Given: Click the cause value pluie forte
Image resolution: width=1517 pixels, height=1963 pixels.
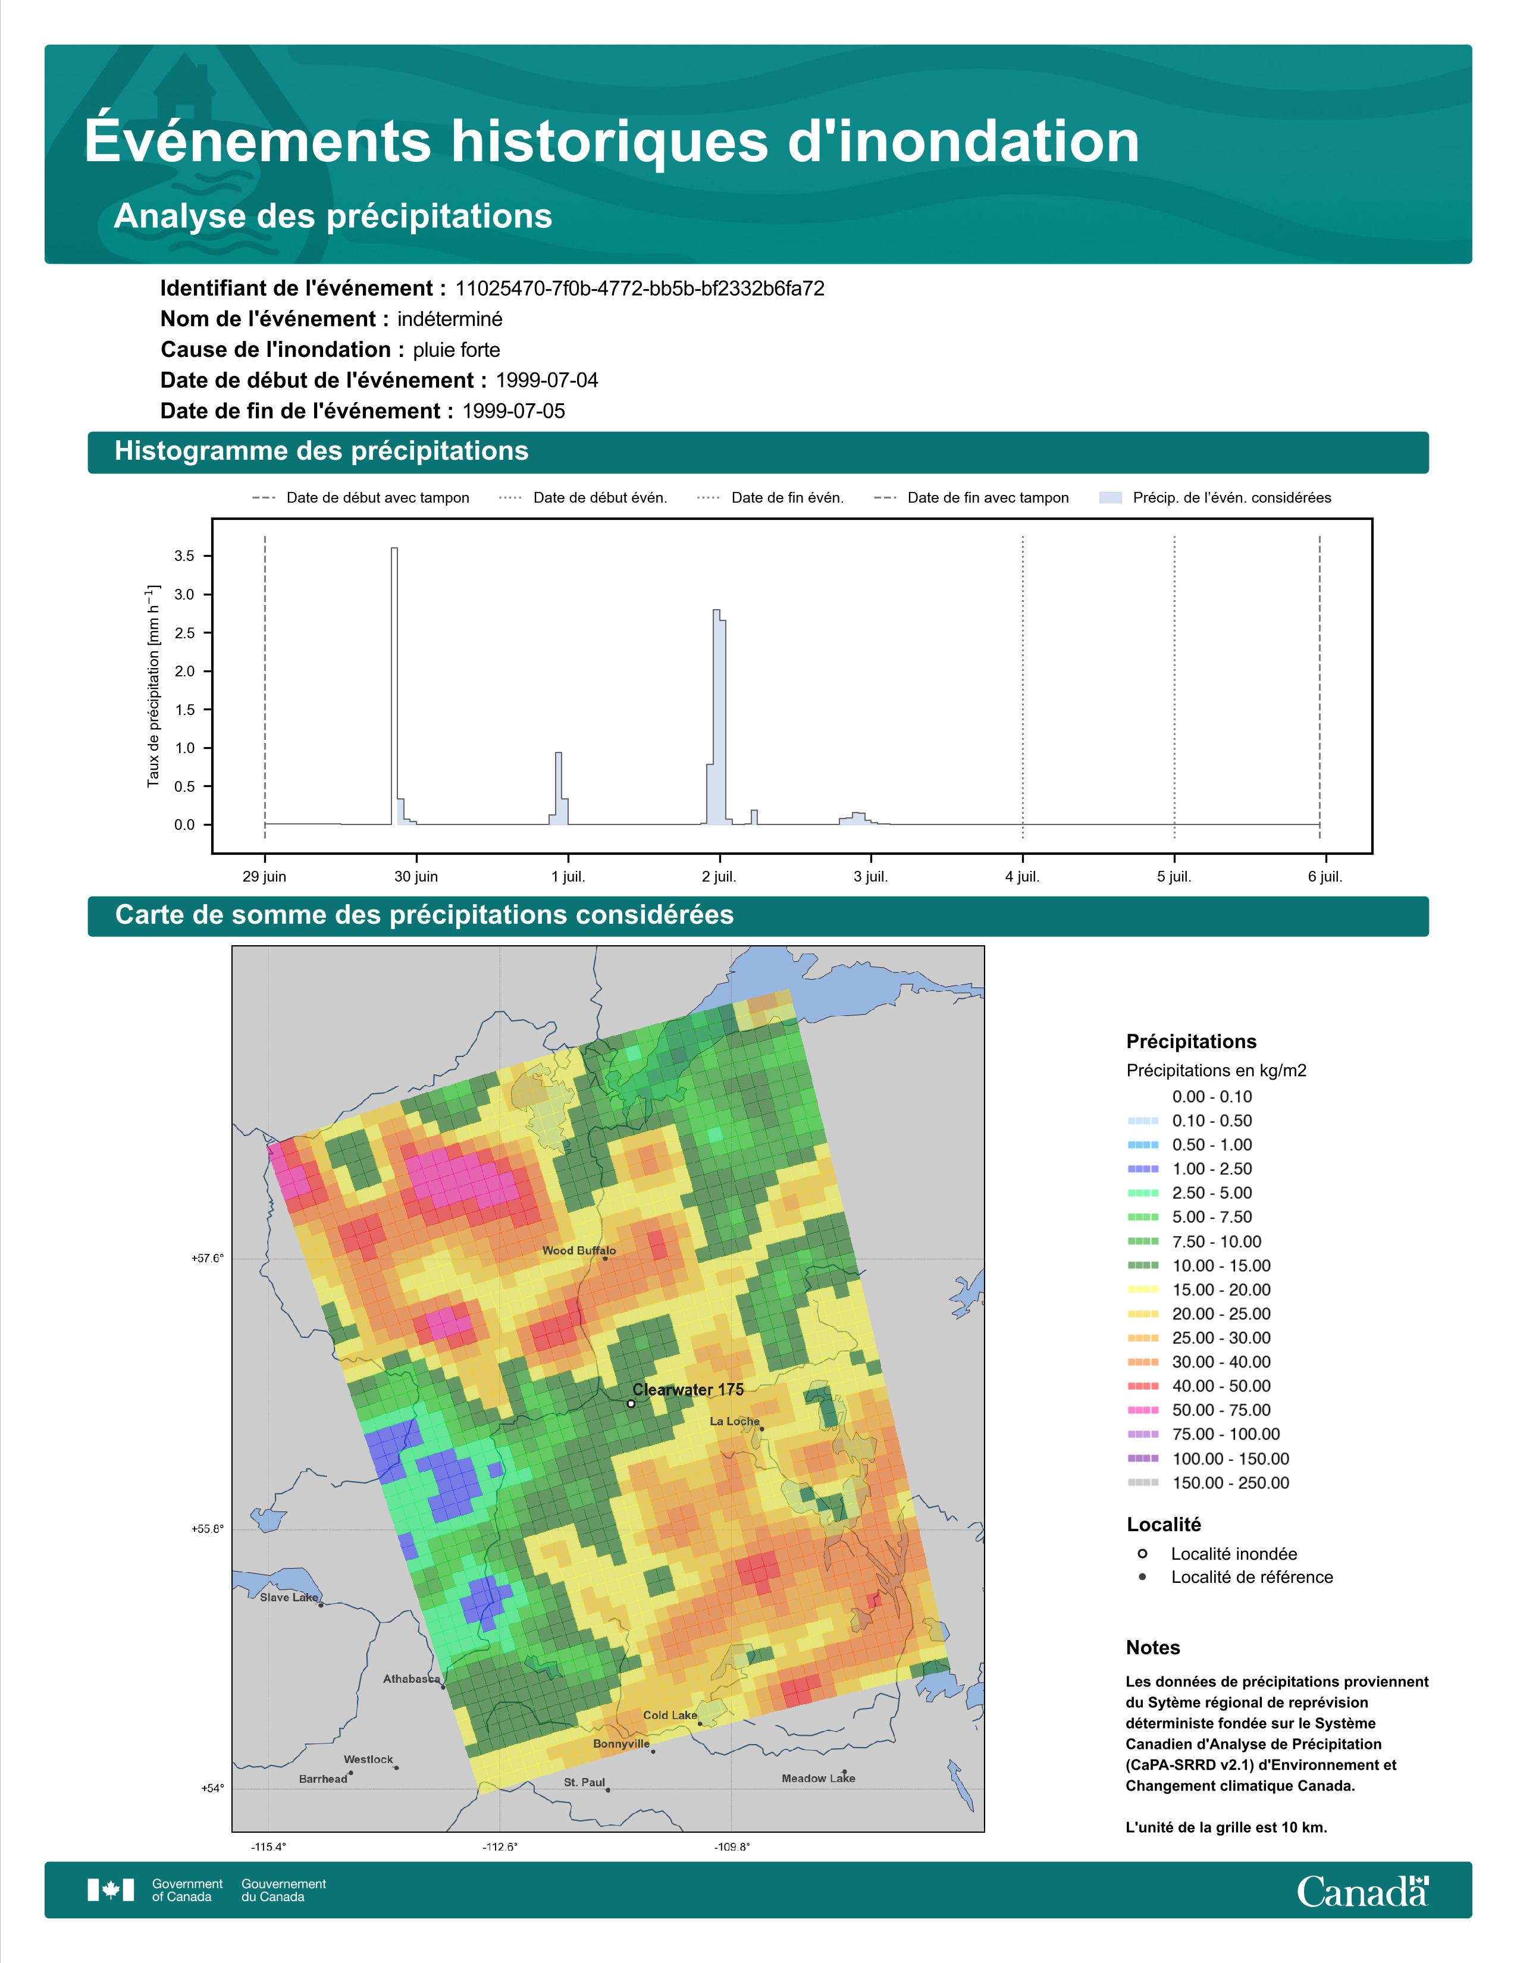Looking at the screenshot, I should (x=456, y=350).
